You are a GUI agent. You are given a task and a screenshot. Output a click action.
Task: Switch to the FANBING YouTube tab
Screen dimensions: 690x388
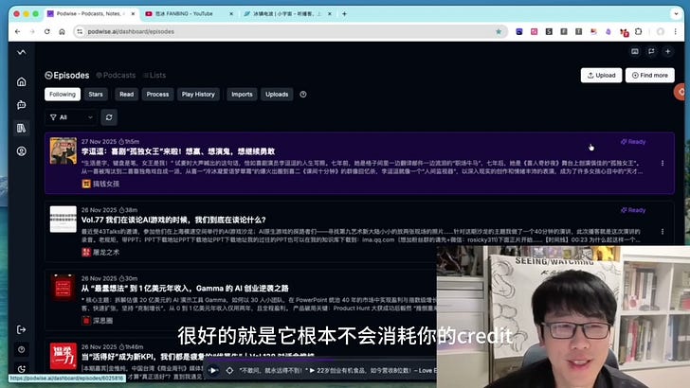click(190, 14)
